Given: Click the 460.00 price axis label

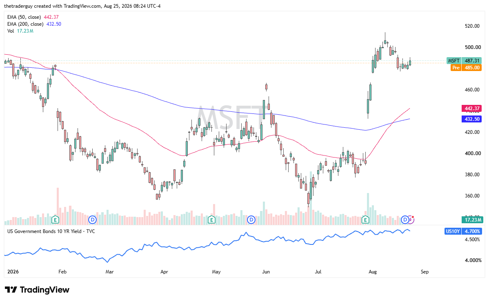Looking at the screenshot, I should tap(472, 89).
